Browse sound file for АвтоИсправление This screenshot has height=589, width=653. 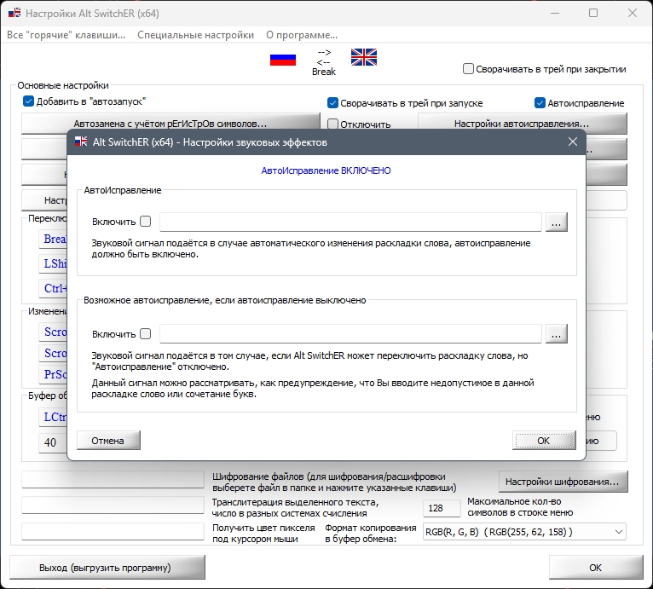[x=557, y=222]
